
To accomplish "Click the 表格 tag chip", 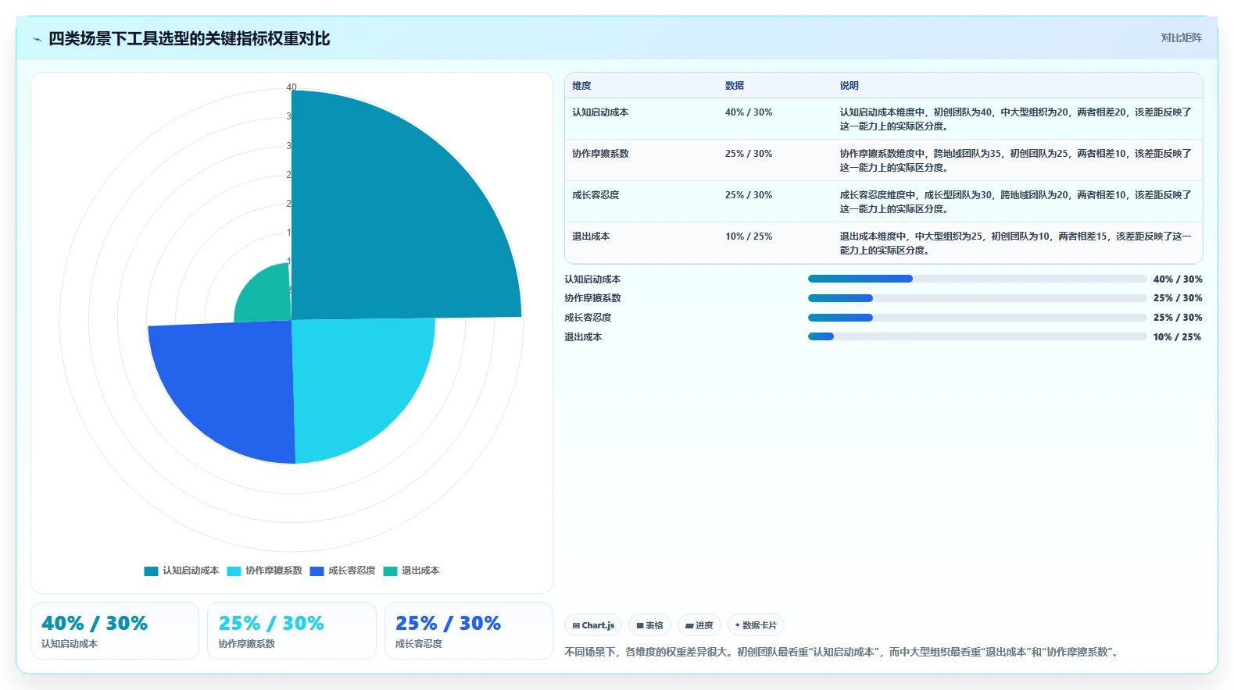I will pos(649,625).
